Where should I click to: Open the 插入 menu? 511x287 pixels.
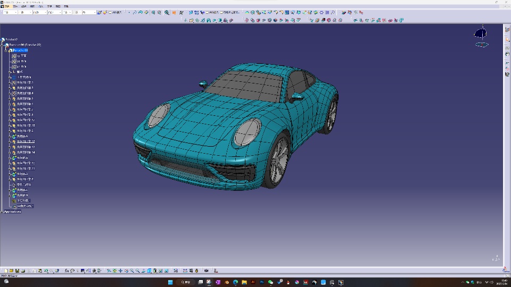(41, 6)
